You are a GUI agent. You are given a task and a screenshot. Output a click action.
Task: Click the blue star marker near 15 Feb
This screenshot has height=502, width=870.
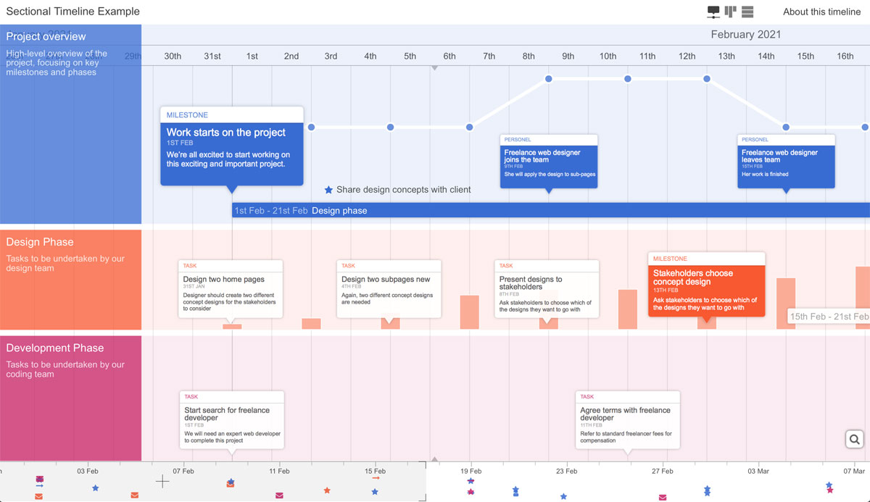(x=374, y=491)
